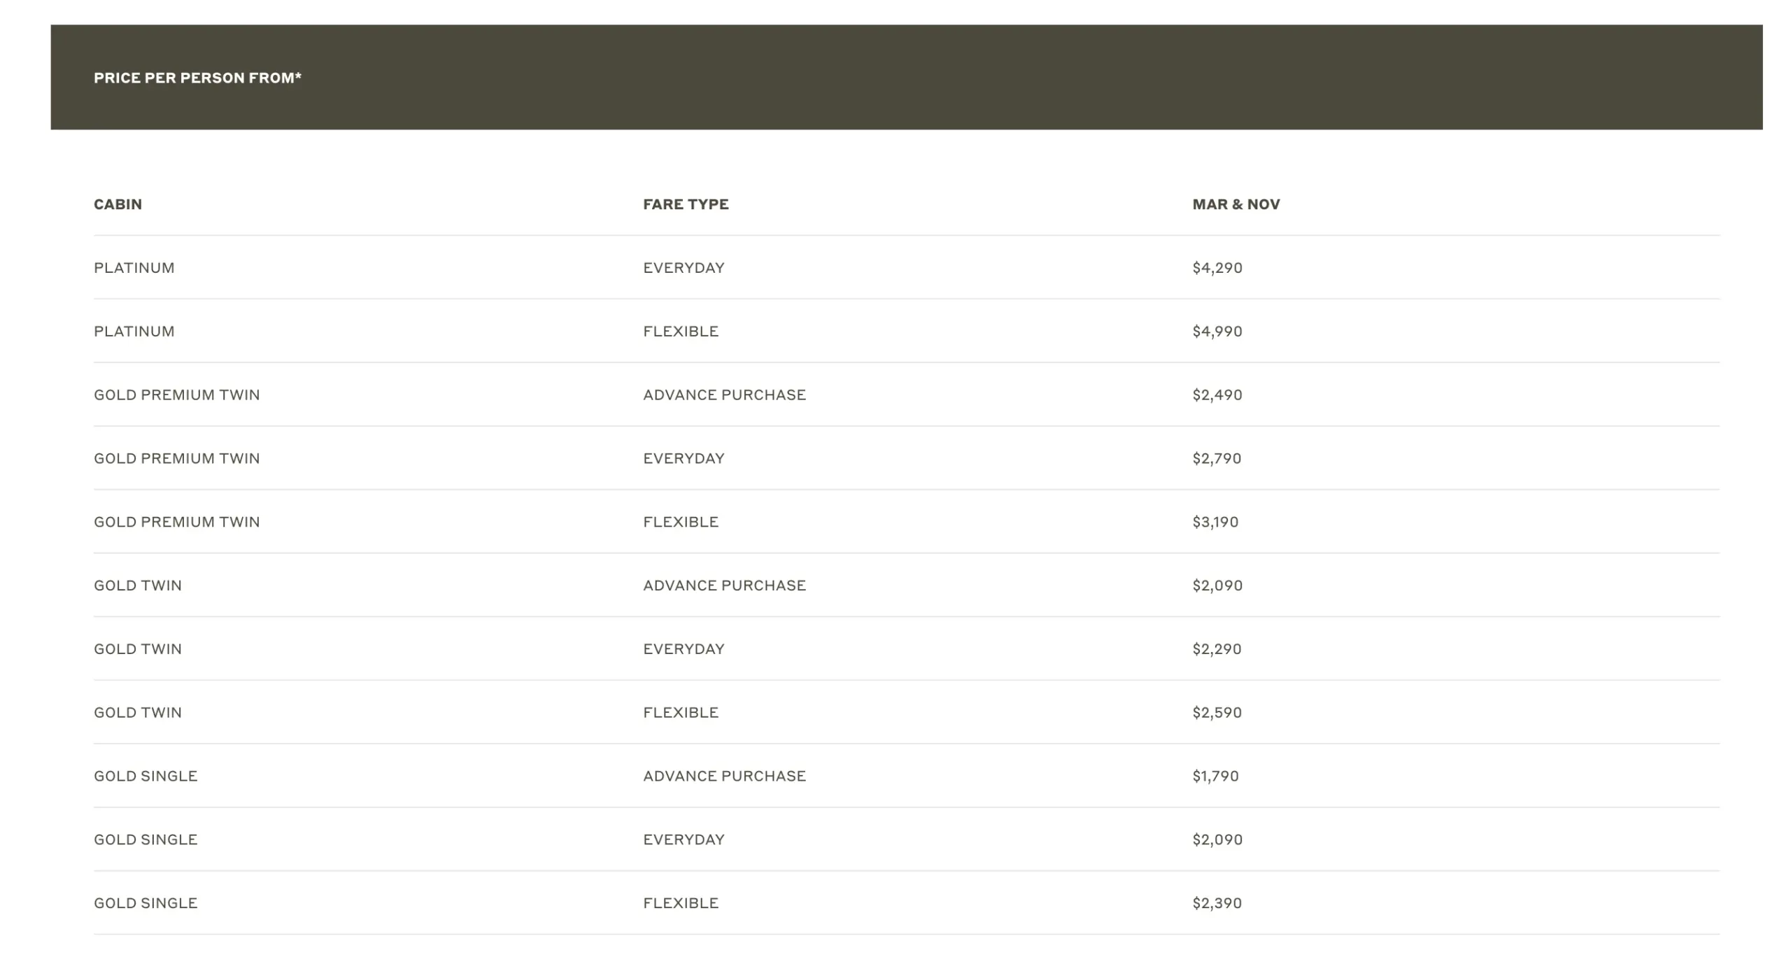Click the $3,190 price cell
The height and width of the screenshot is (971, 1791).
1215,522
